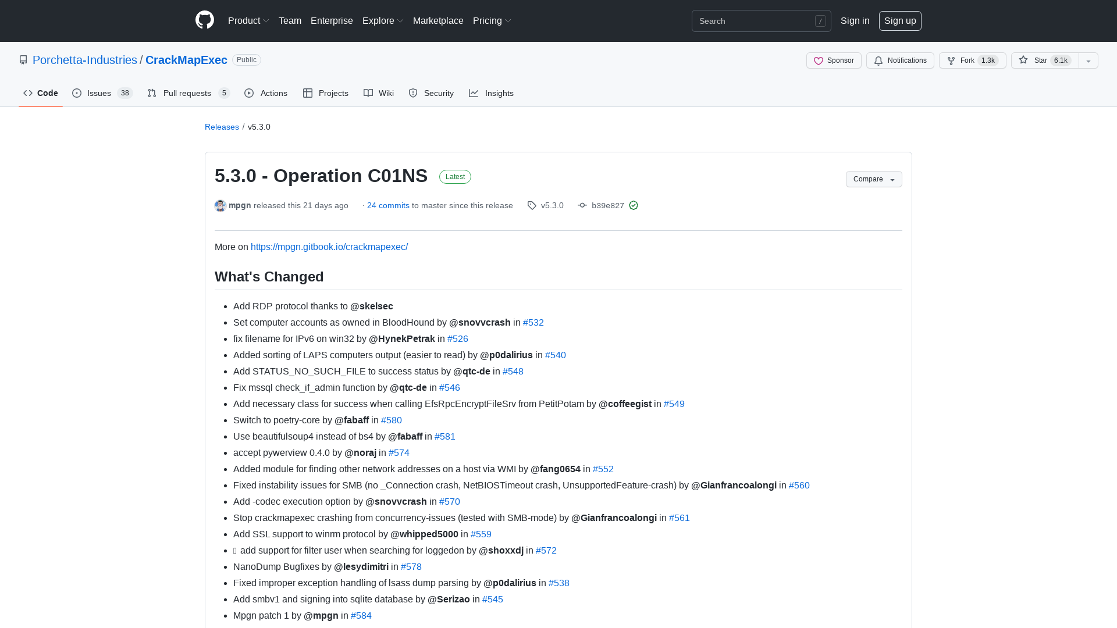The width and height of the screenshot is (1117, 628).
Task: Enable notifications for this repository
Action: coord(900,60)
